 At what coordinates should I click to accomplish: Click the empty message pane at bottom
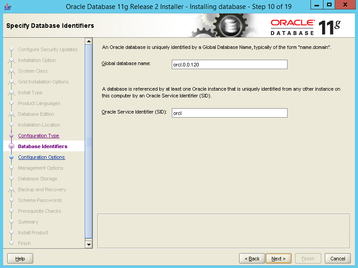coord(223,231)
